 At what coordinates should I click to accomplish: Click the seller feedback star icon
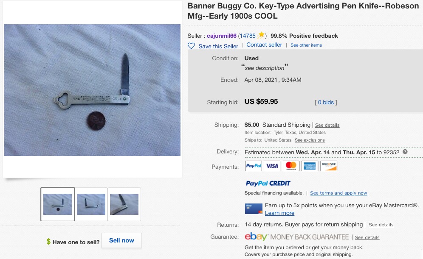click(x=261, y=35)
